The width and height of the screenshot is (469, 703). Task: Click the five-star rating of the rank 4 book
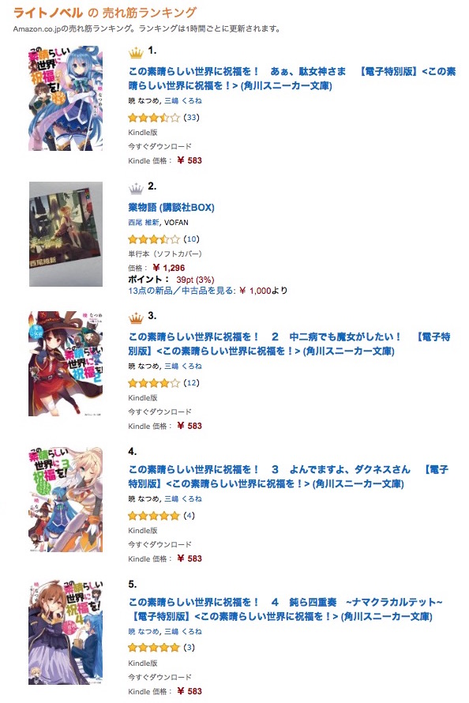pos(154,516)
